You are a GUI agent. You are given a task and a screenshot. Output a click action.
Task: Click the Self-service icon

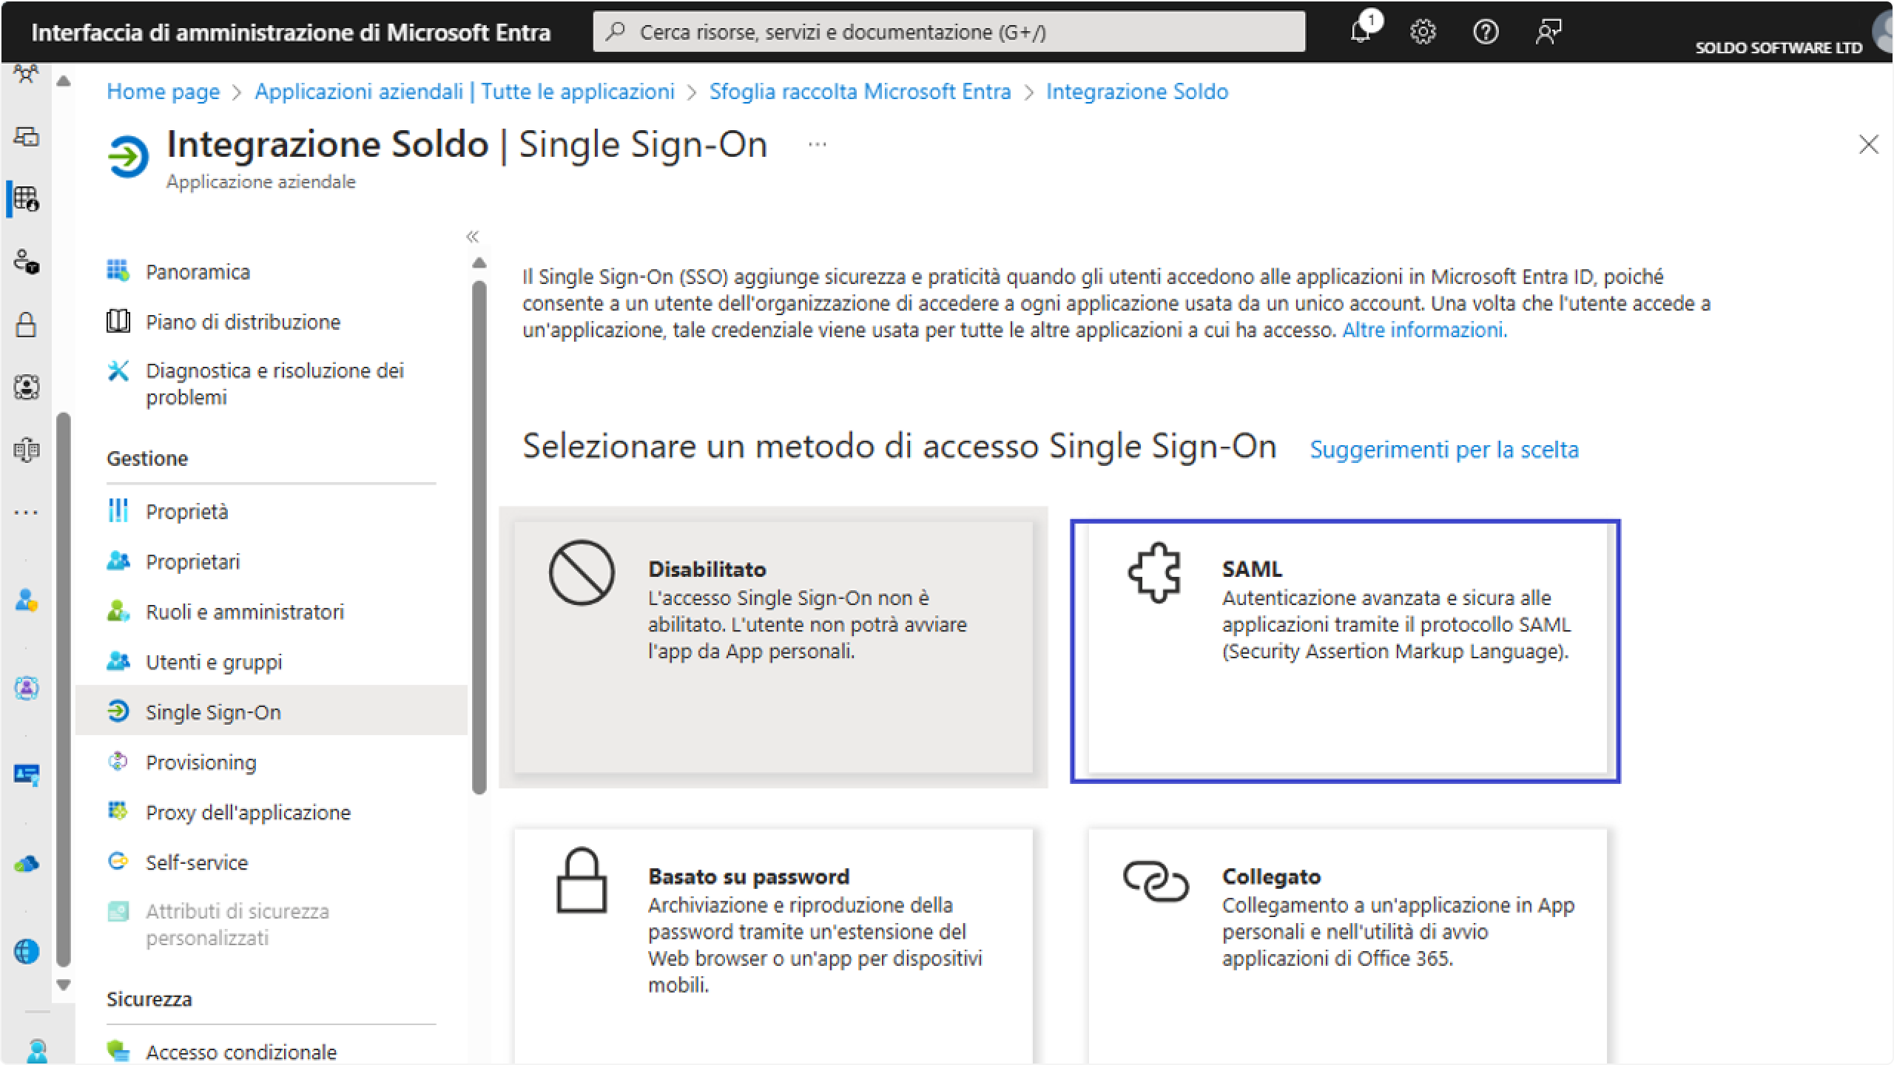[118, 862]
